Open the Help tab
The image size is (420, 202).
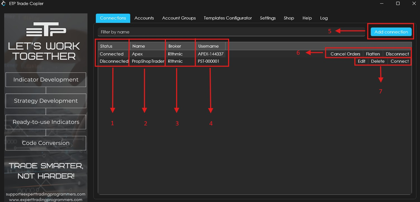point(307,18)
